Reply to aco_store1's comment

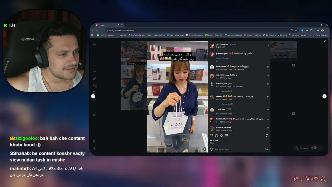coord(230,78)
